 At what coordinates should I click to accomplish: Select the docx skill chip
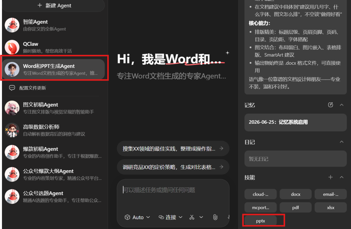pyautogui.click(x=295, y=194)
